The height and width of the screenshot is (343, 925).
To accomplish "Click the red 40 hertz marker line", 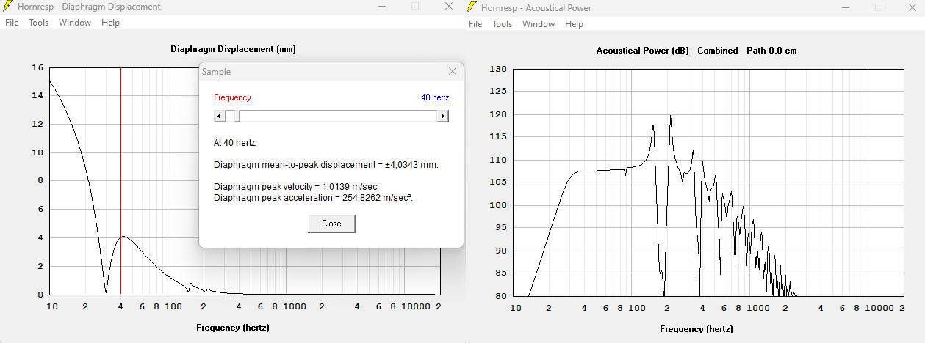I will point(120,181).
